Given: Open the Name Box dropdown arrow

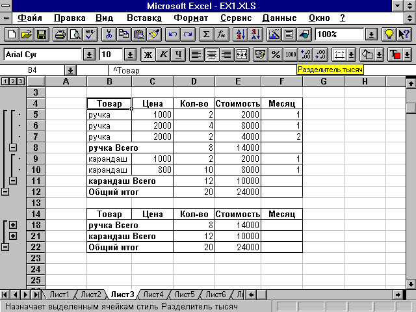Looking at the screenshot, I should point(70,70).
